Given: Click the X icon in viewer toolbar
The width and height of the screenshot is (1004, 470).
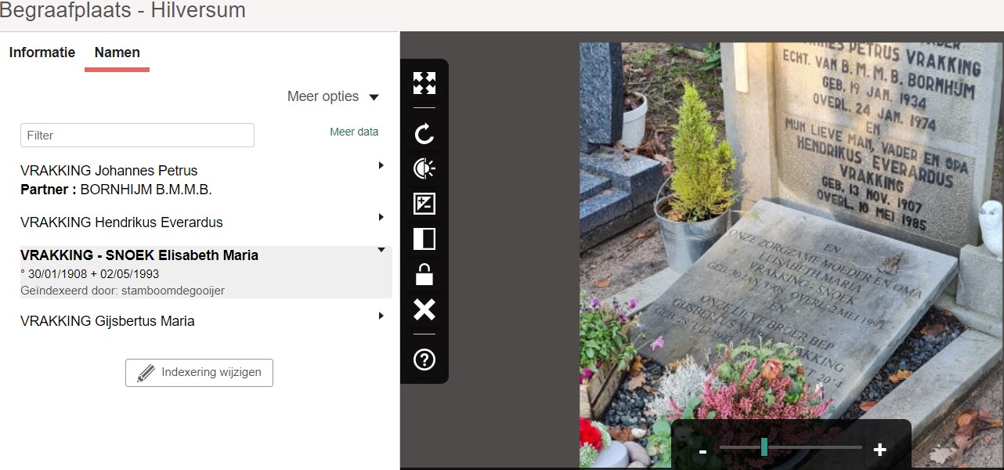Looking at the screenshot, I should click(424, 310).
